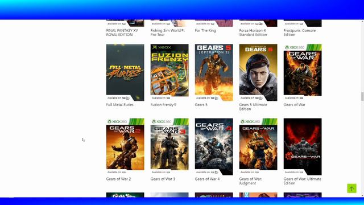Click Available on icons under Gears 5 cover
This screenshot has height=205, width=364.
[215, 98]
